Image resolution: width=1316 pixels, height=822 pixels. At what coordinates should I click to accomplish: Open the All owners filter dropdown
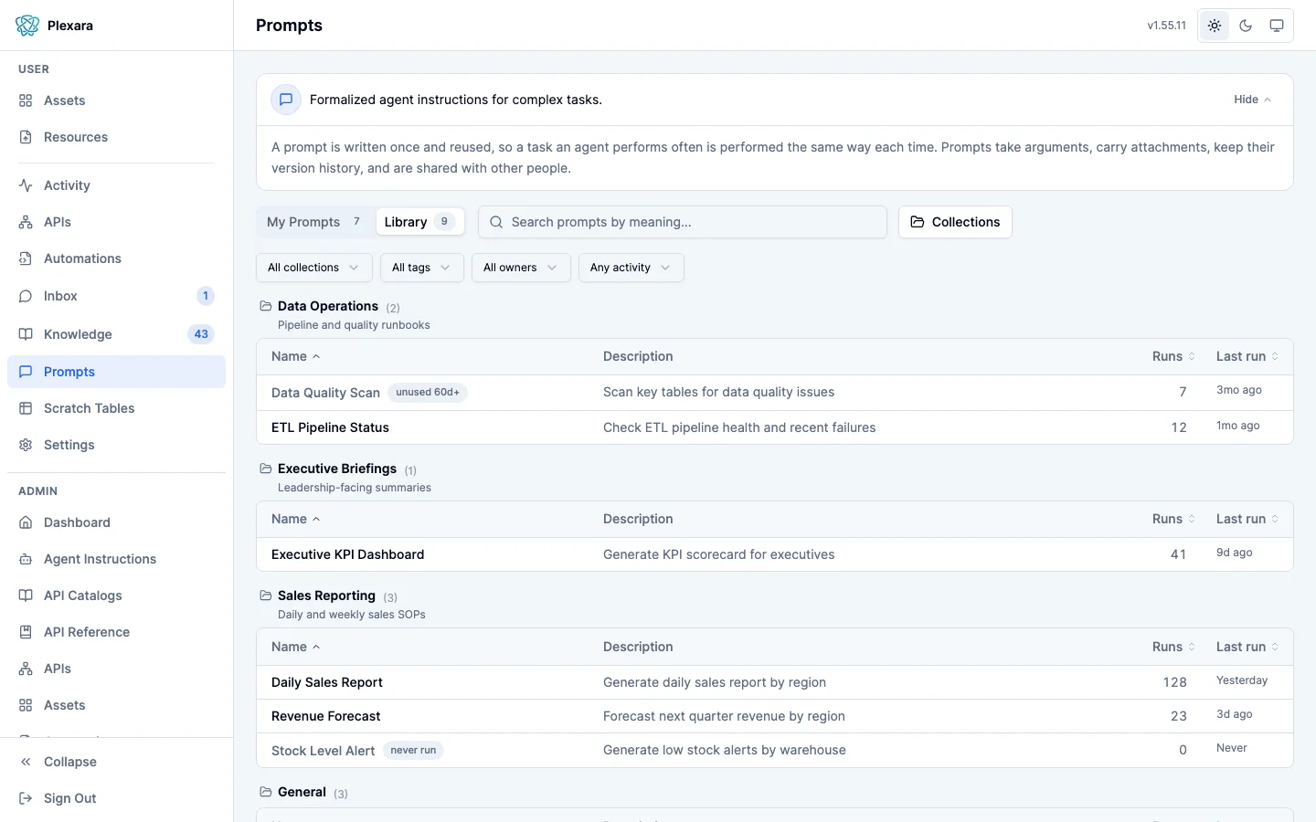pyautogui.click(x=521, y=268)
